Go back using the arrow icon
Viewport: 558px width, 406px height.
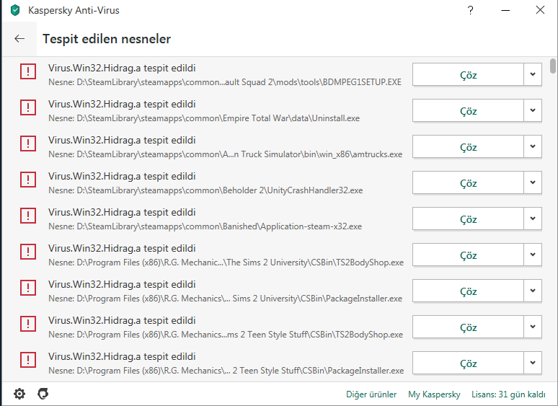(x=19, y=38)
